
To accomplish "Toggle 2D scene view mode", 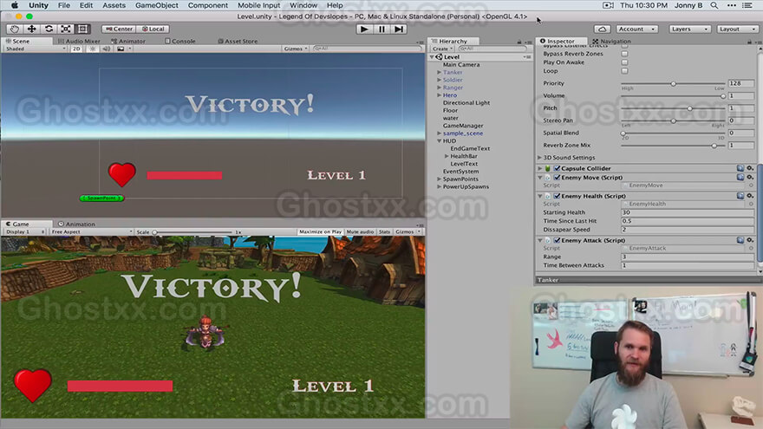I will coord(76,49).
